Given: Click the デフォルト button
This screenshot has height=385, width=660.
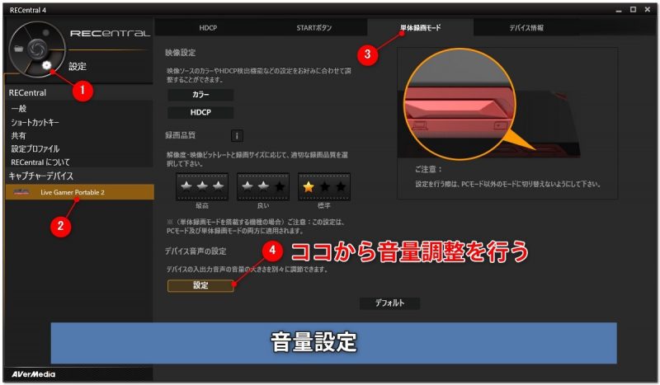Looking at the screenshot, I should 389,303.
